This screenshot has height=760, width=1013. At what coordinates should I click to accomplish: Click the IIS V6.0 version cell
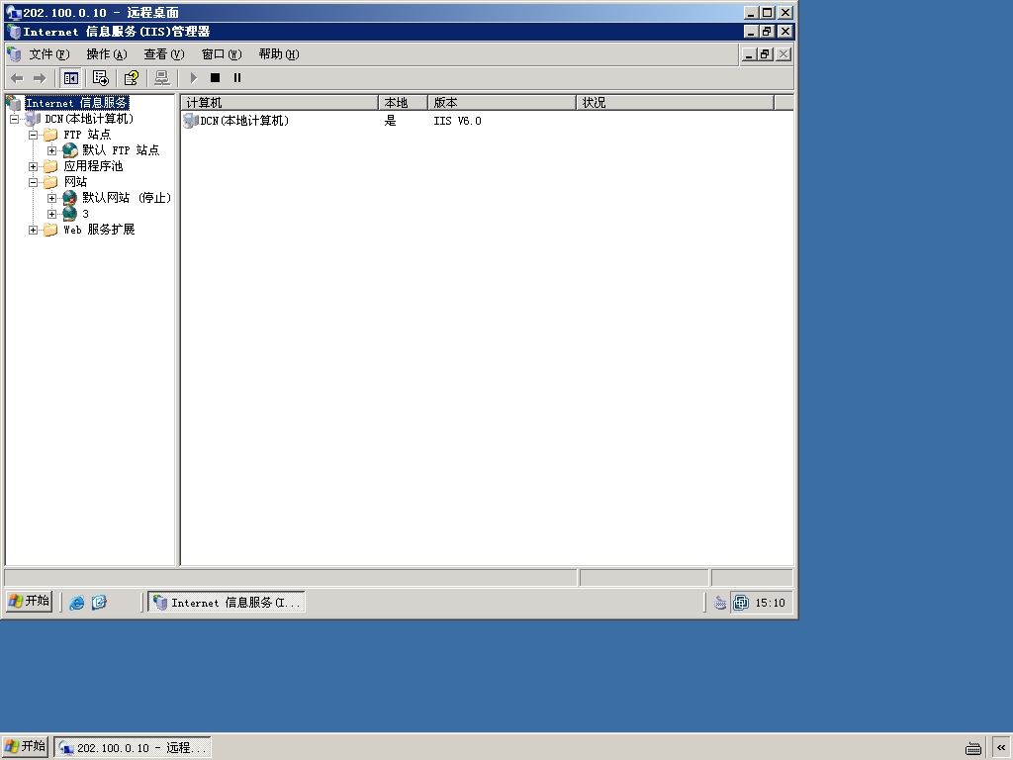[x=457, y=121]
